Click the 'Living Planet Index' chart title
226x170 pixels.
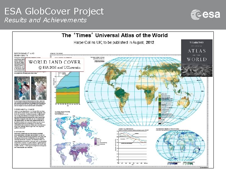tap(126, 129)
